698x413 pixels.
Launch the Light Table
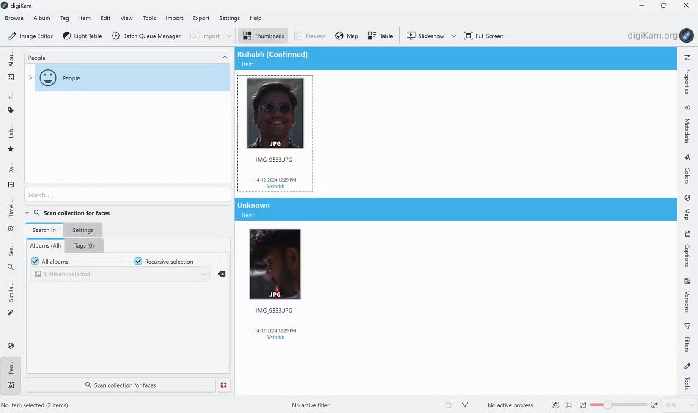point(82,36)
